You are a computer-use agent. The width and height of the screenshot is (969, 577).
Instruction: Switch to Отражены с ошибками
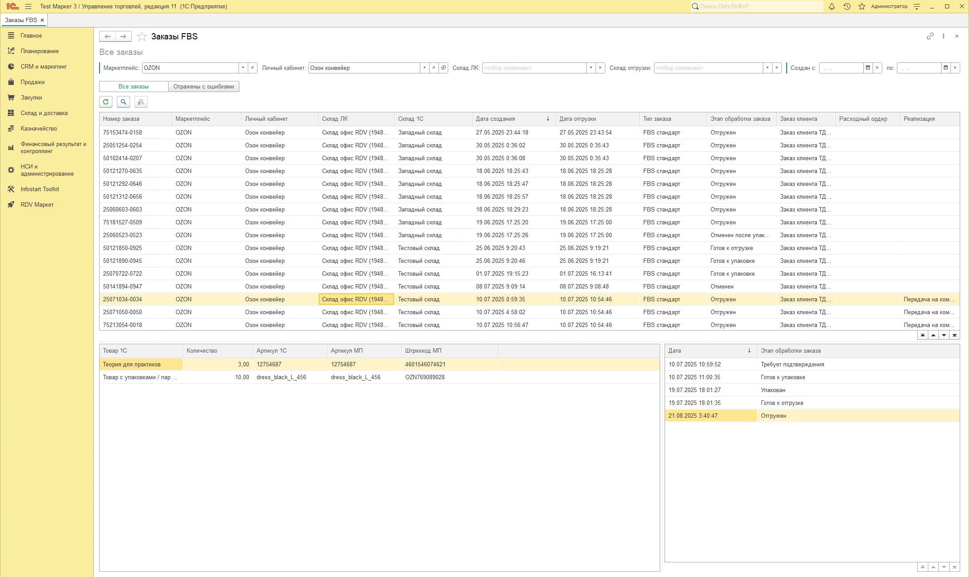pyautogui.click(x=204, y=87)
